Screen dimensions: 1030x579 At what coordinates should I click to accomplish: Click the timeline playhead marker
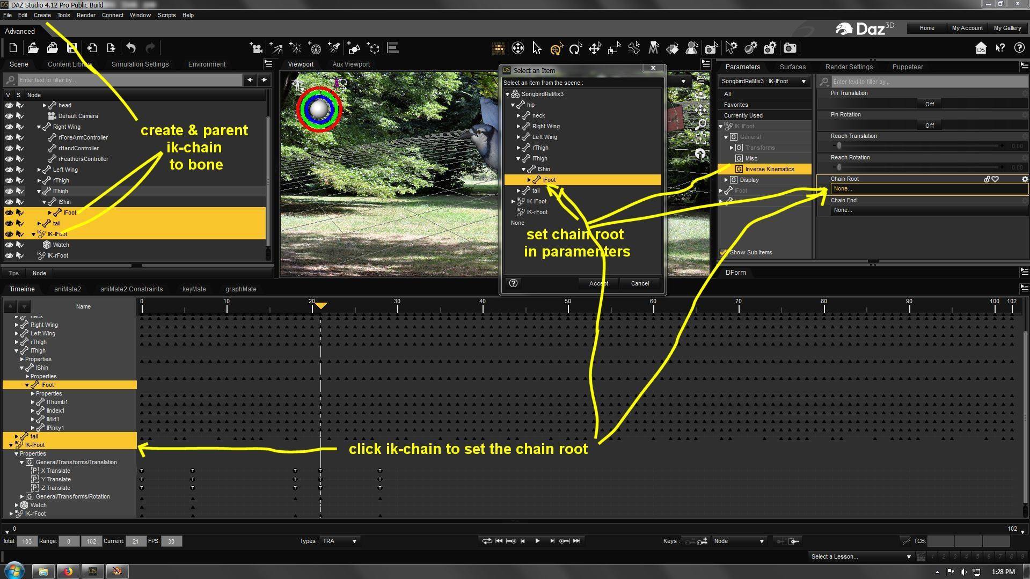(320, 306)
